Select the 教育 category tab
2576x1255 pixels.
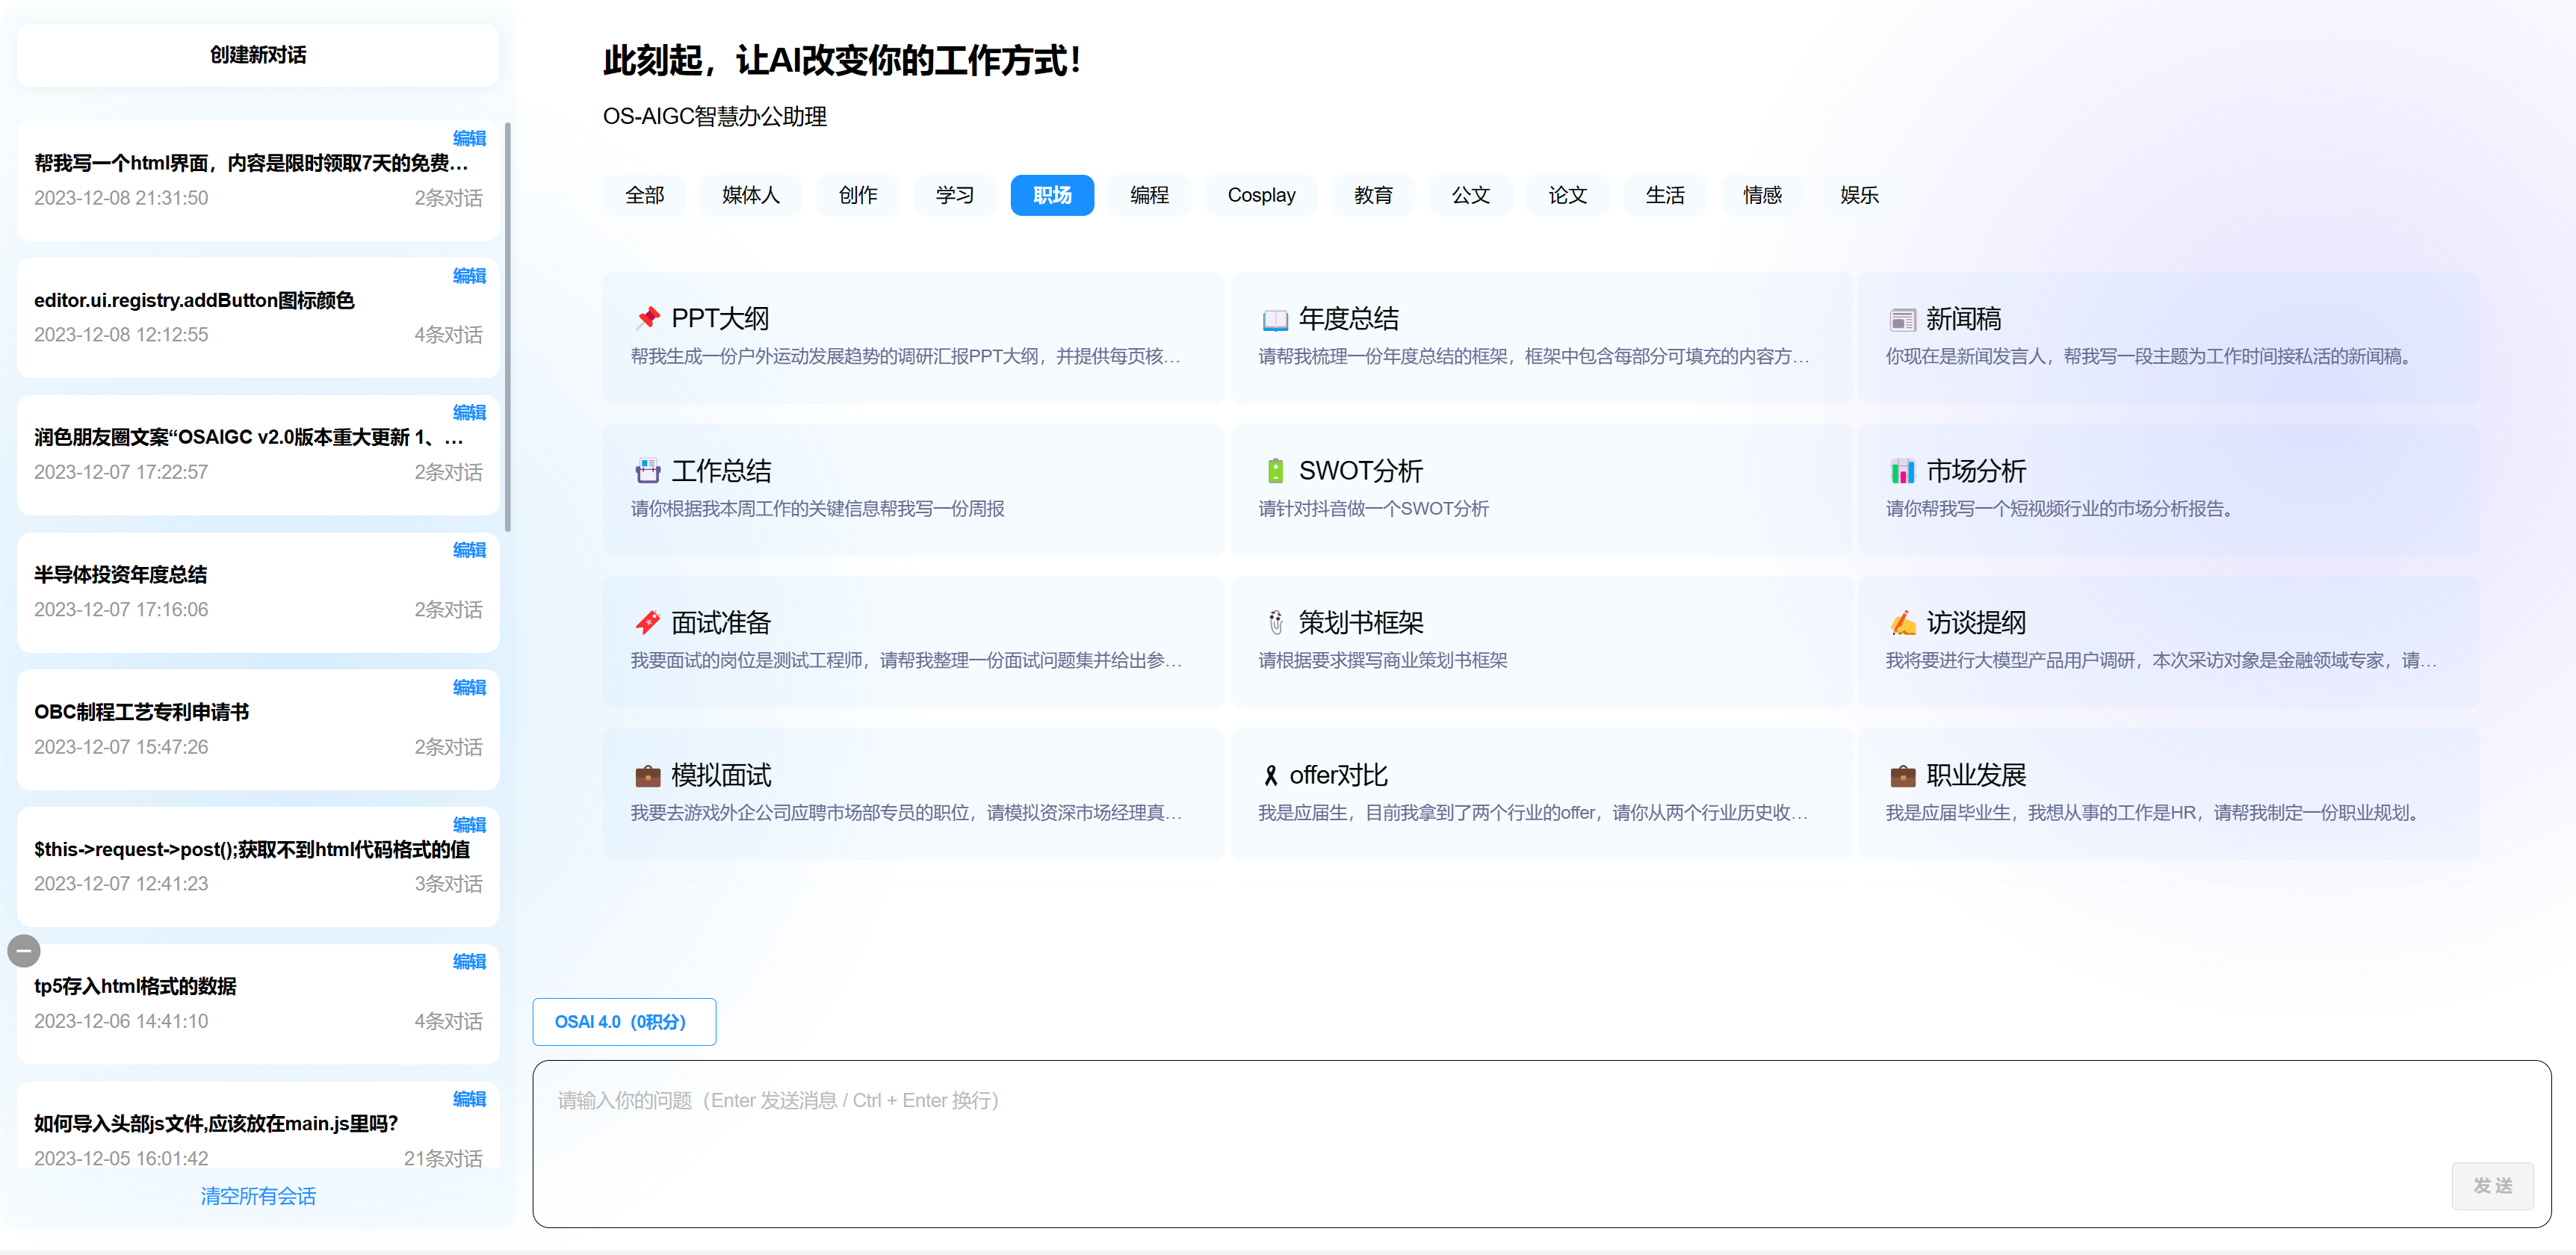click(1373, 195)
